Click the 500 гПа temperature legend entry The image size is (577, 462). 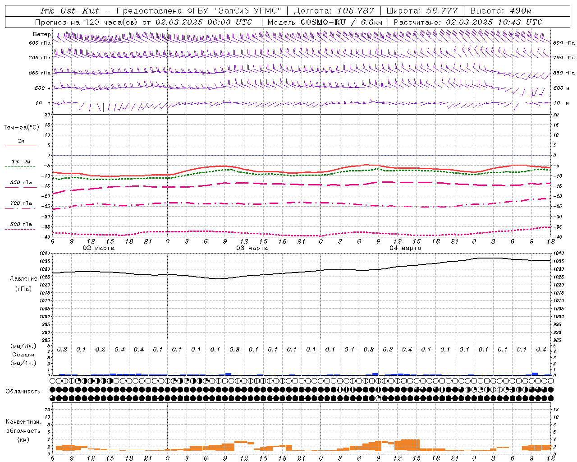coord(21,224)
